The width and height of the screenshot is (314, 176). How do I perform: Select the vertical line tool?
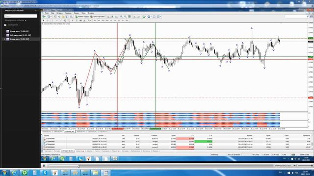click(x=52, y=21)
